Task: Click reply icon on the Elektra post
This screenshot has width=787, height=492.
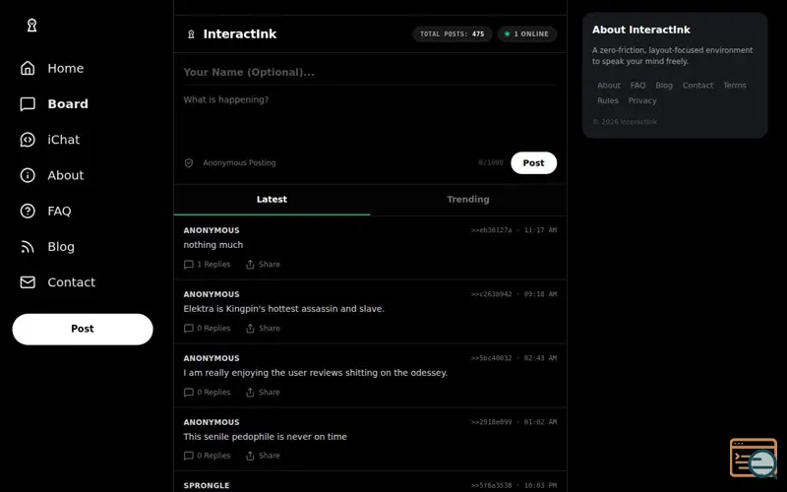Action: [x=189, y=329]
